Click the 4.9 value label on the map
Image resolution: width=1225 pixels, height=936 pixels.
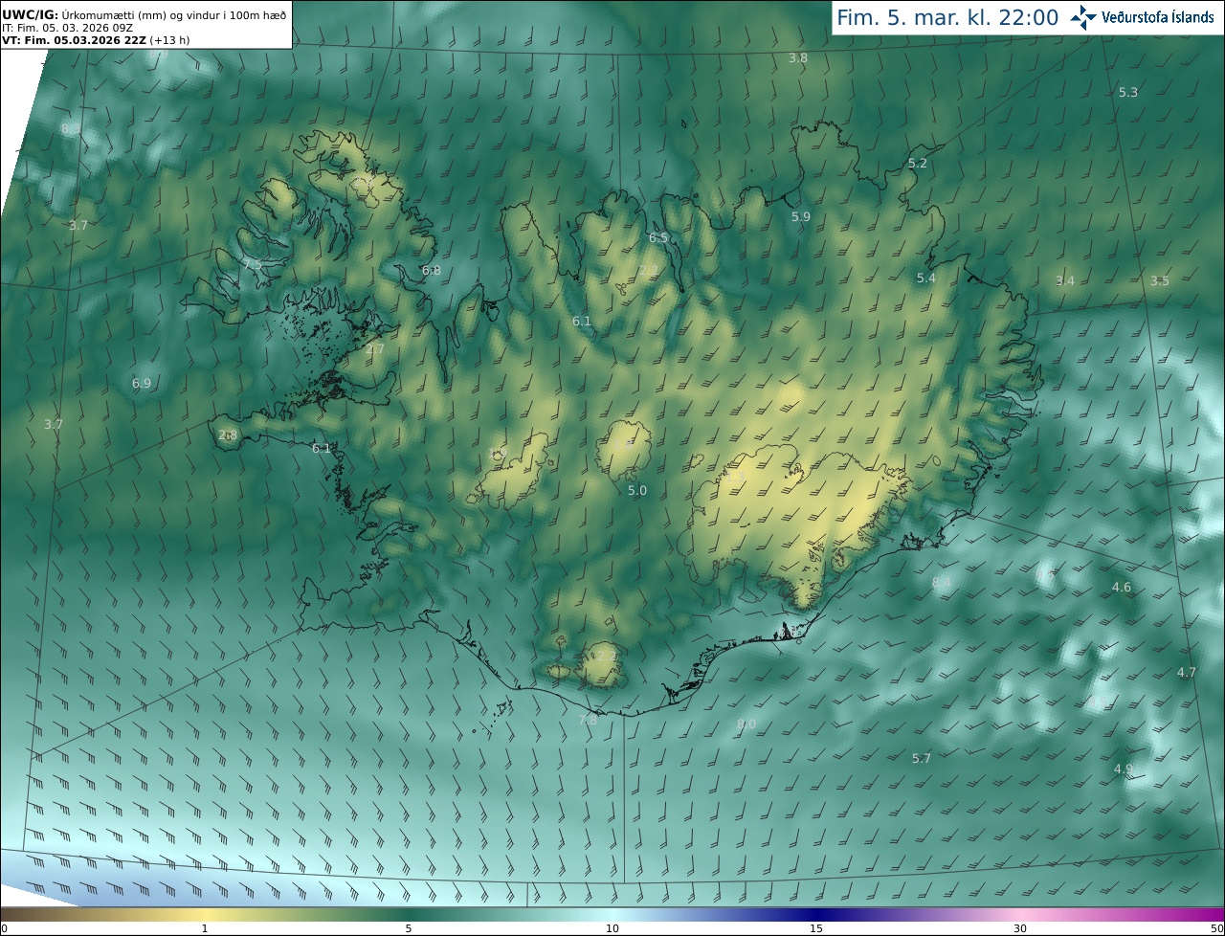(x=1124, y=769)
